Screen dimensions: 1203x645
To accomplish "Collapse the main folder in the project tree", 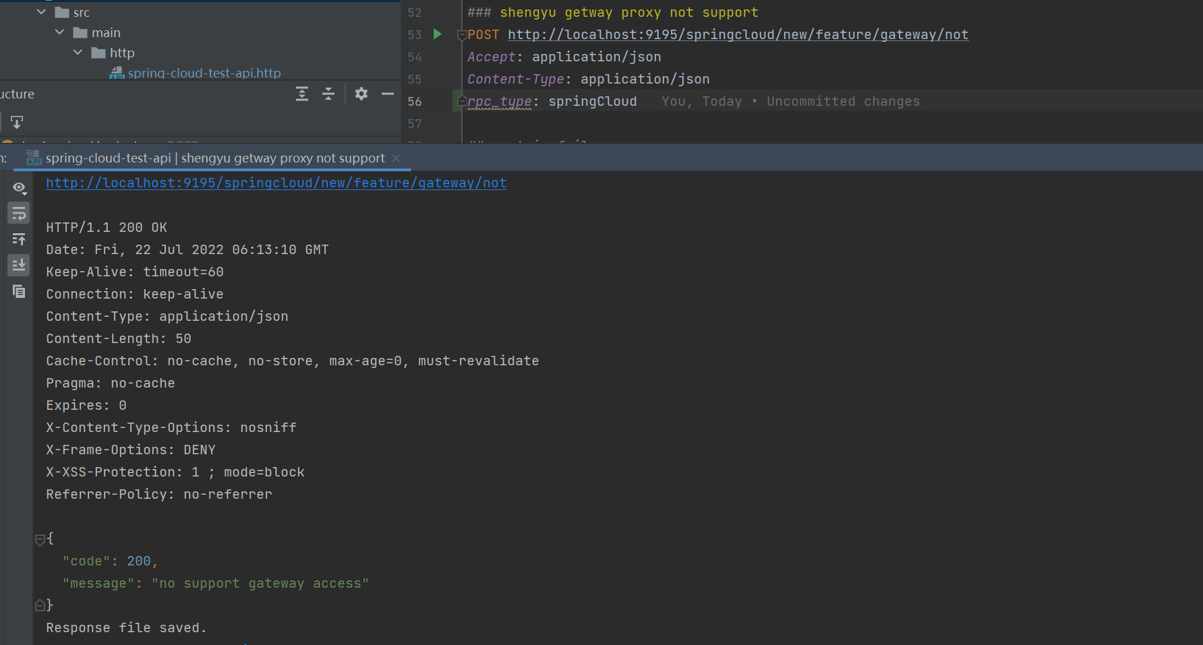I will point(60,32).
